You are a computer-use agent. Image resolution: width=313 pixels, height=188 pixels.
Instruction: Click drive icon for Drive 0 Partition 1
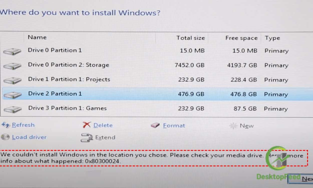coord(12,52)
